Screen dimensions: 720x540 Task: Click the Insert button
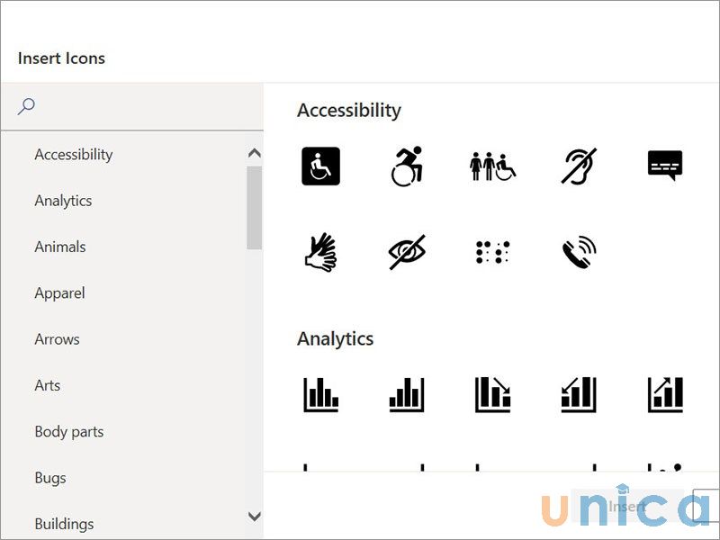pos(627,507)
